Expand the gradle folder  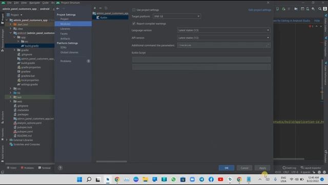click(14, 50)
